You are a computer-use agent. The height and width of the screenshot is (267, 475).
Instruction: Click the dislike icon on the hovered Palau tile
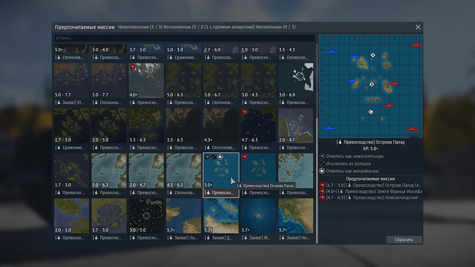(208, 157)
